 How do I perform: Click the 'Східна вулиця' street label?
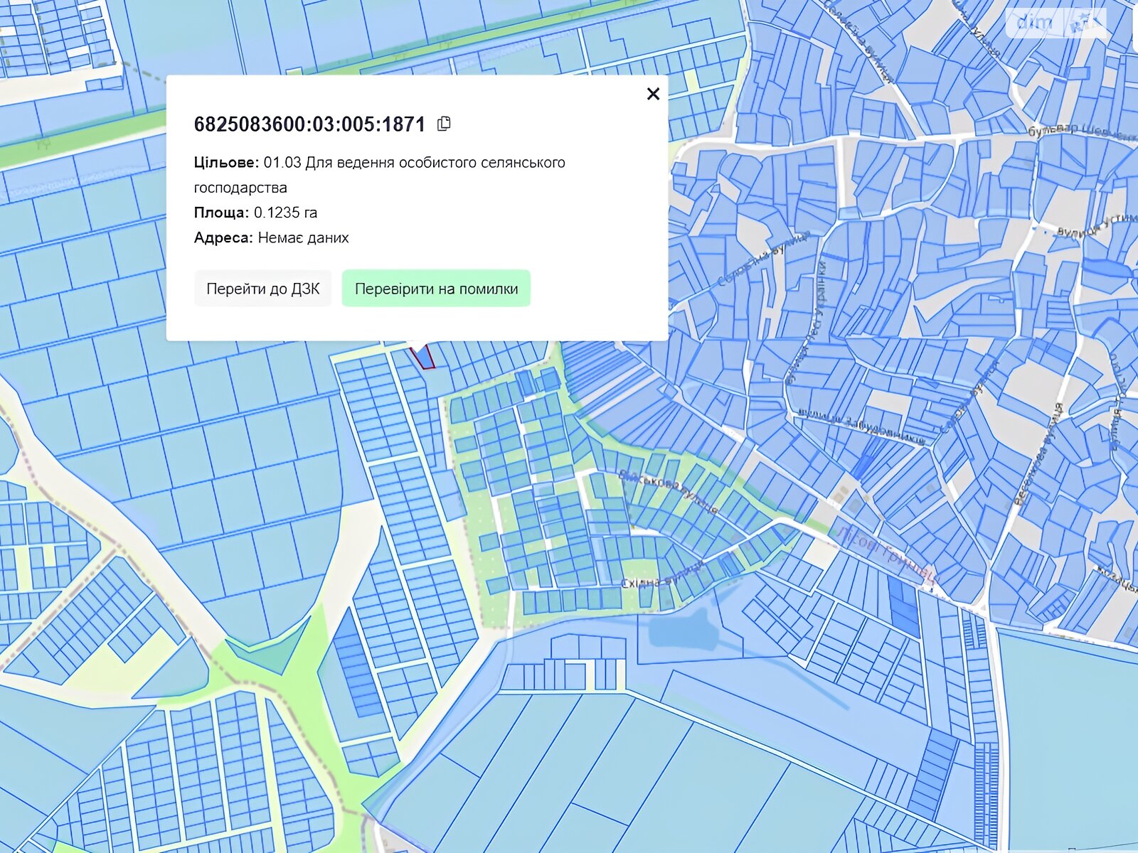(661, 576)
